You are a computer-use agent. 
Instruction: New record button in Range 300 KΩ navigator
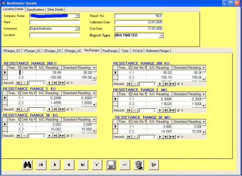point(172,84)
